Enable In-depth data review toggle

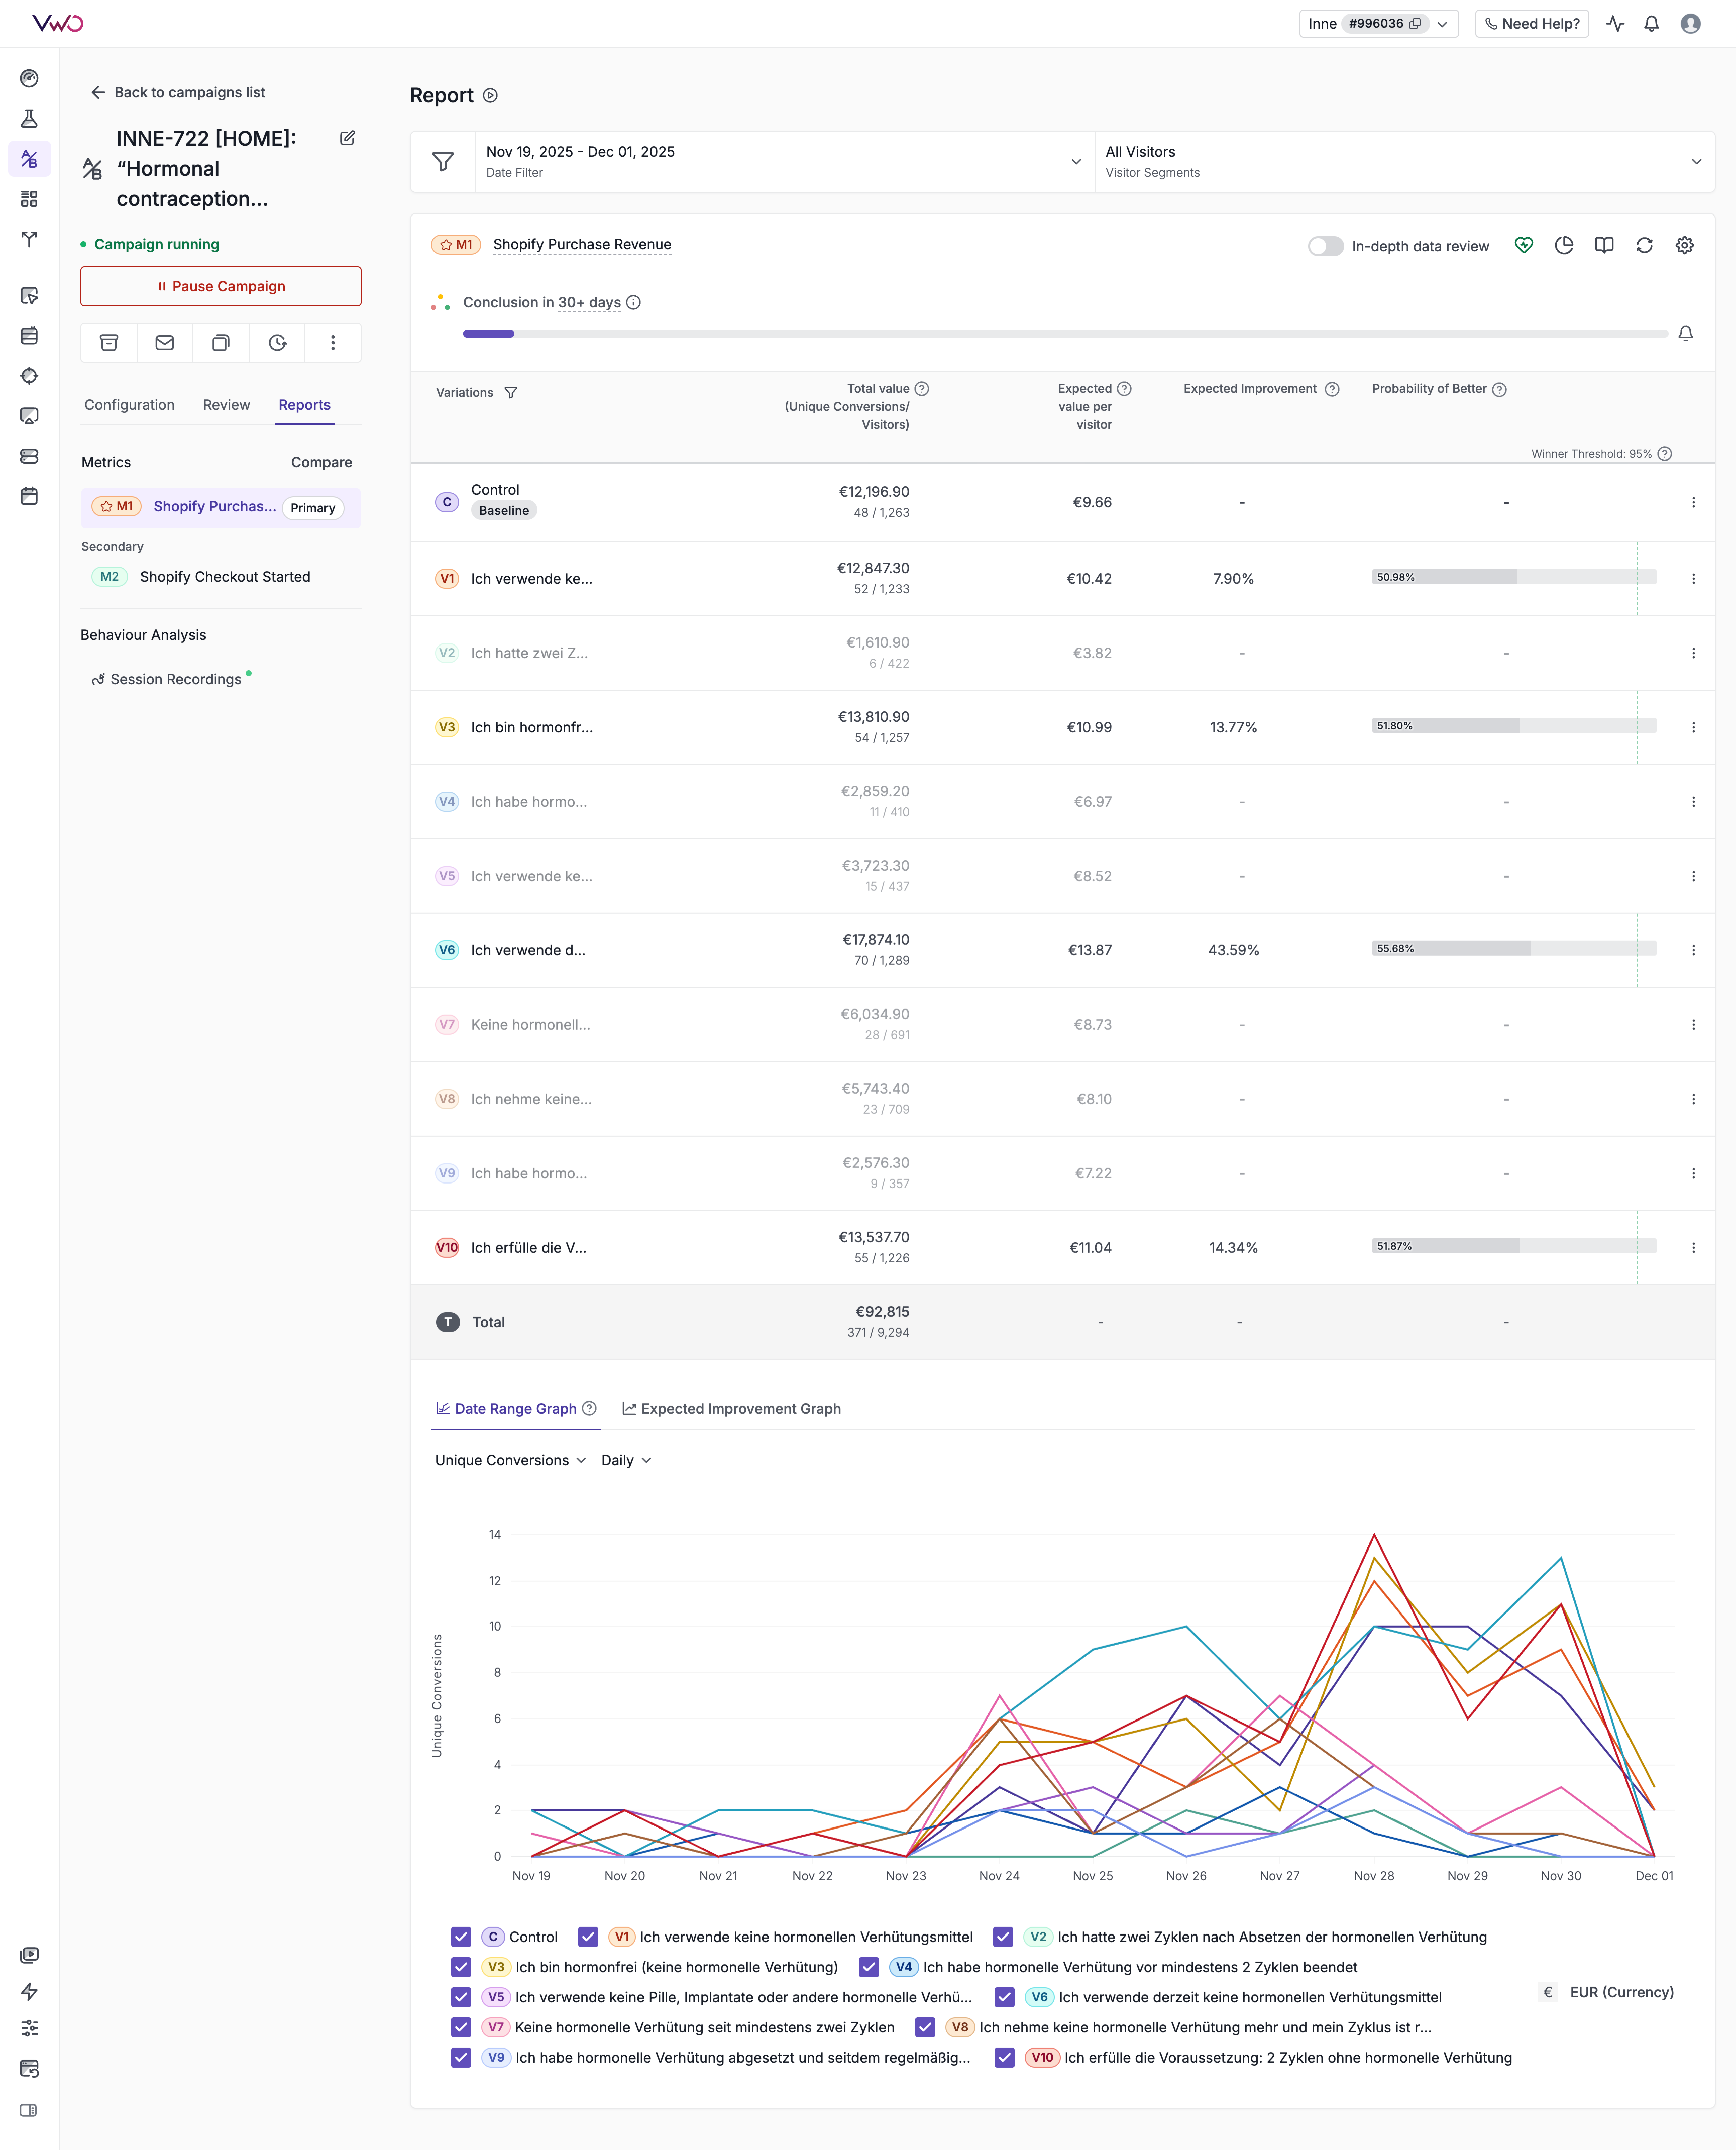(1325, 246)
